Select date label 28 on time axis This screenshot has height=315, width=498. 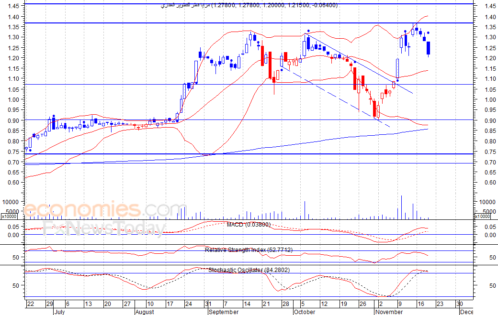(285, 304)
